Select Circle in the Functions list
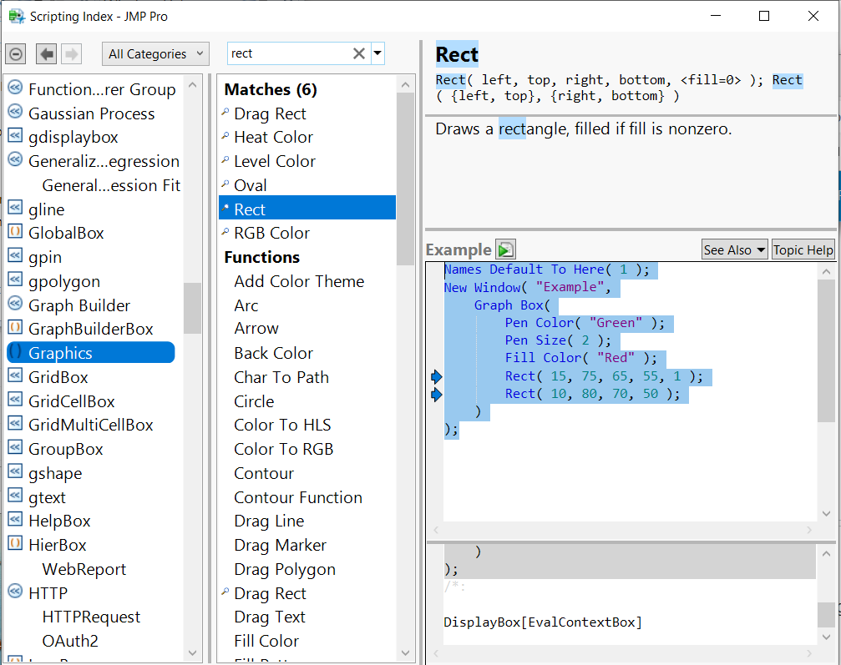This screenshot has width=841, height=665. (254, 401)
